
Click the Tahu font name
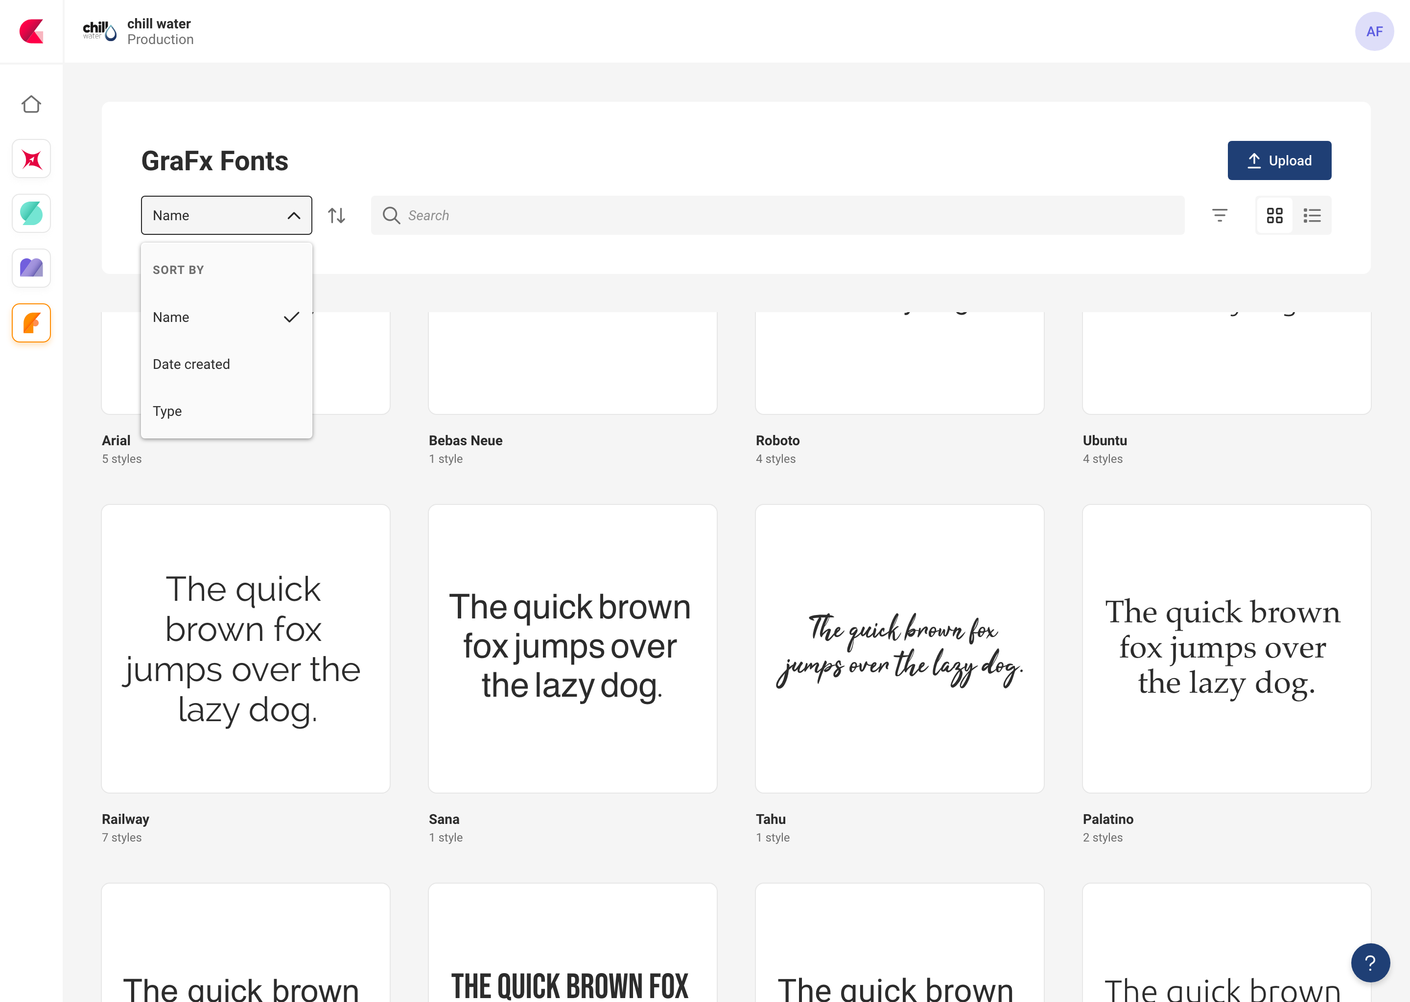coord(771,820)
